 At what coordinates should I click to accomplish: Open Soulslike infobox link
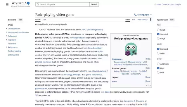pos(143,71)
